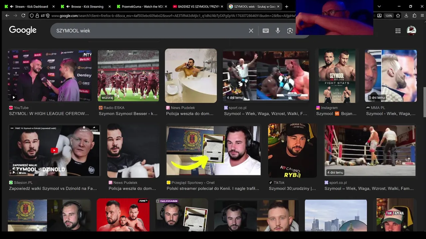The width and height of the screenshot is (426, 239).
Task: Open the Google apps grid
Action: click(x=398, y=31)
